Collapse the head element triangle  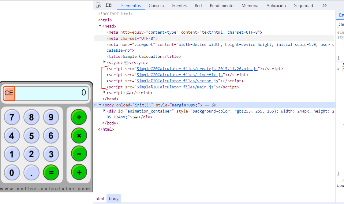coord(100,26)
